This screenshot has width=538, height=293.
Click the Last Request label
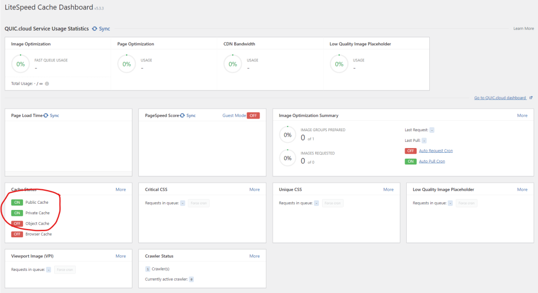coord(416,130)
